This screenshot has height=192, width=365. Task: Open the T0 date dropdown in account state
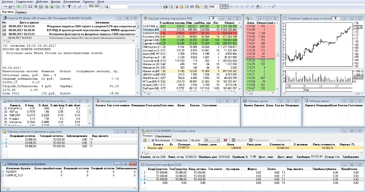[212, 140]
